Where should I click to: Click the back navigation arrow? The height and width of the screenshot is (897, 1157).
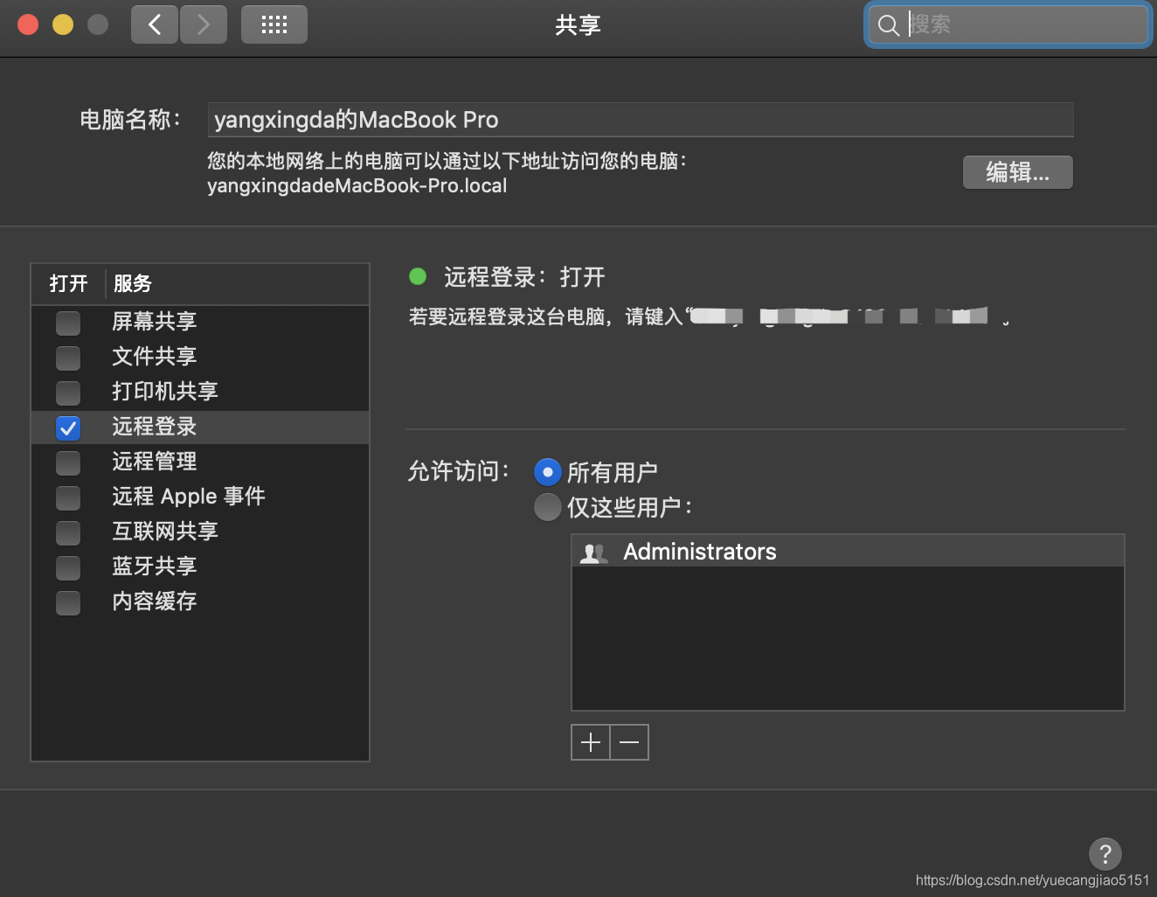pos(154,24)
